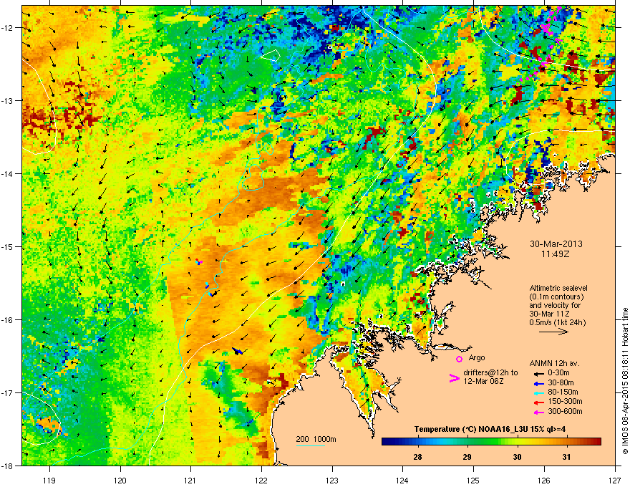The height and width of the screenshot is (487, 630).
Task: Click the magenta drifters arrowhead legend symbol
Action: point(454,378)
